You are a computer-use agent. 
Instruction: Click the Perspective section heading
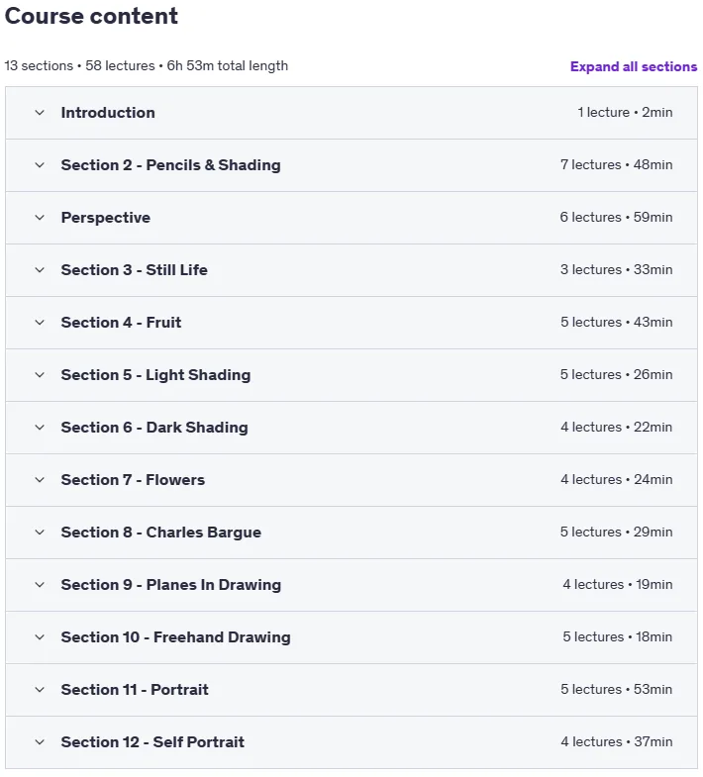[106, 218]
